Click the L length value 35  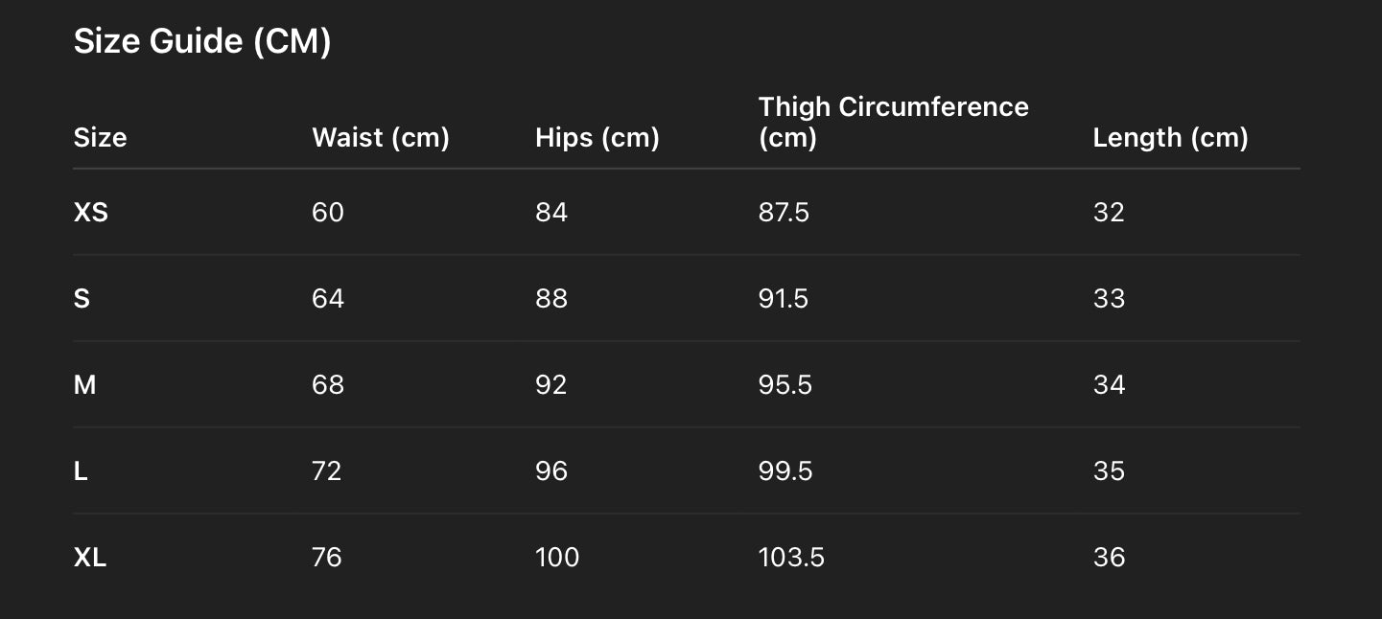[1109, 470]
